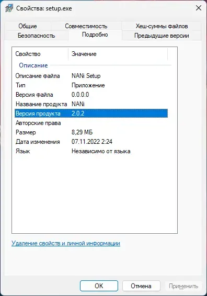The width and height of the screenshot is (207, 296).
Task: Click the Описание group header
Action: (x=33, y=65)
